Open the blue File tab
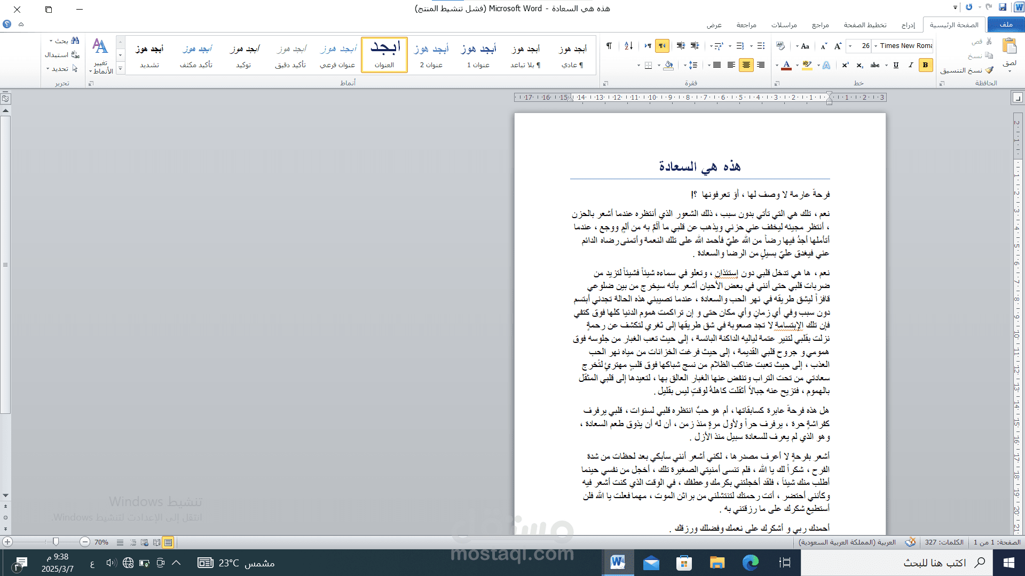 point(1006,25)
